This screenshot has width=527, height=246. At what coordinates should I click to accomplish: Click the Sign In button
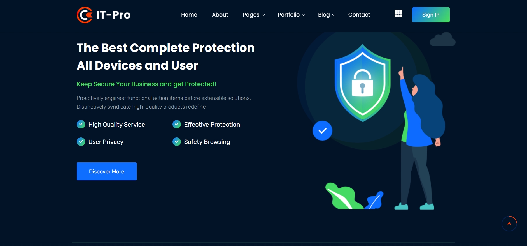point(431,15)
